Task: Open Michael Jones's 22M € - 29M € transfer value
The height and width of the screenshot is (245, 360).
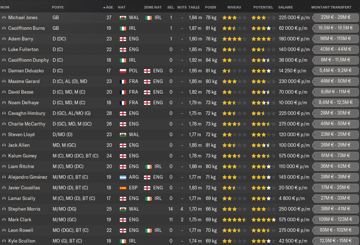Action: (x=335, y=17)
